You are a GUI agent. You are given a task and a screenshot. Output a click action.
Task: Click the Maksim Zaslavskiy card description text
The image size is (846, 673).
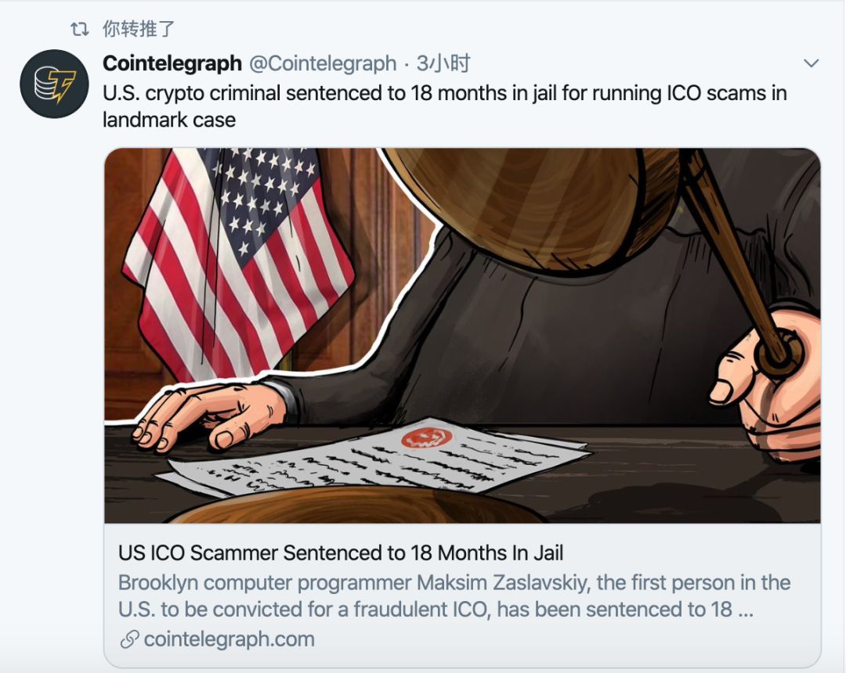click(454, 596)
